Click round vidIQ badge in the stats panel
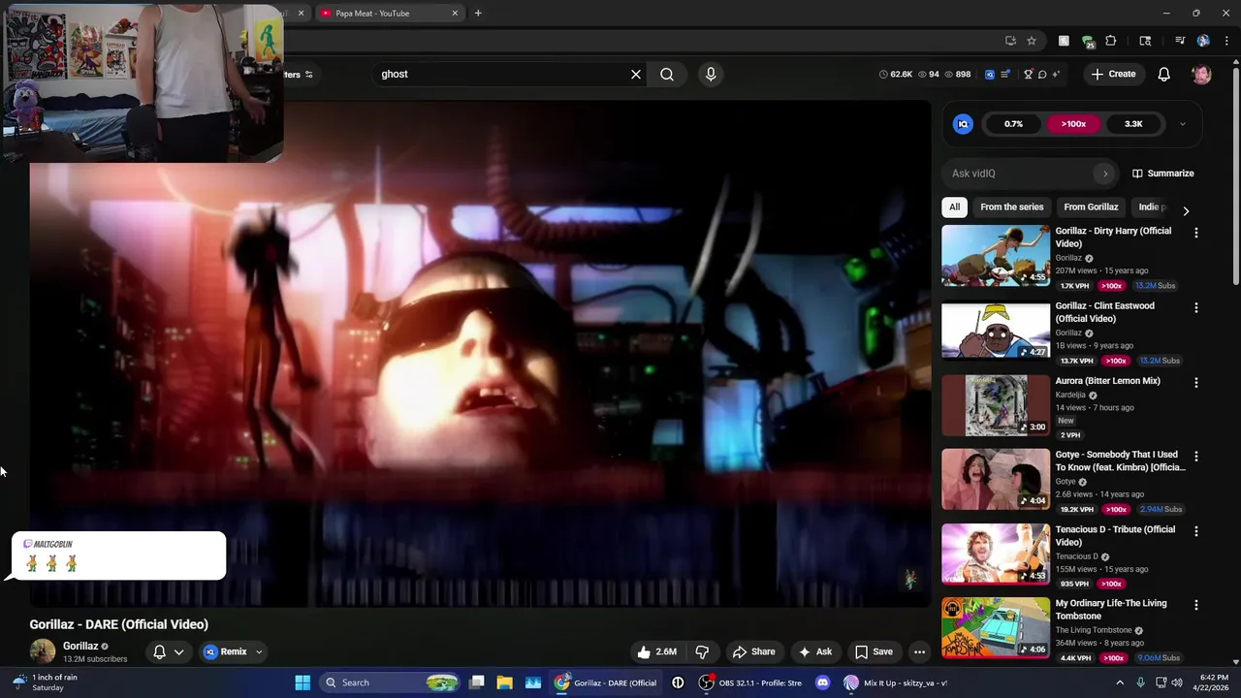 963,124
